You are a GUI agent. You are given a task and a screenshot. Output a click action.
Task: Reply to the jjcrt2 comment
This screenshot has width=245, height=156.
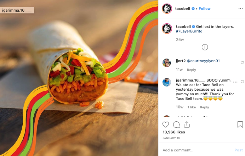(x=192, y=70)
